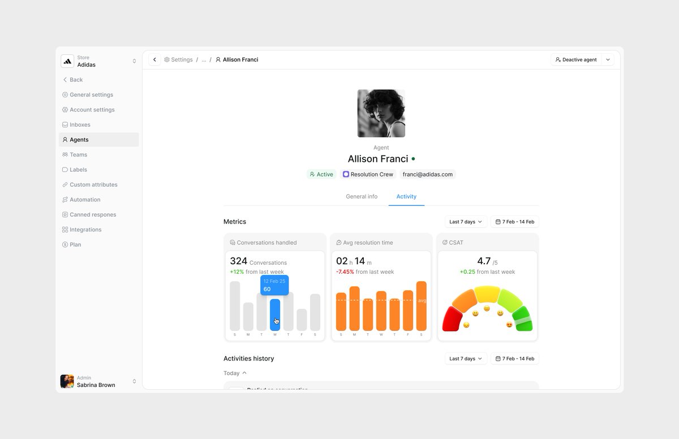Click the Inboxes tray icon
Image resolution: width=679 pixels, height=439 pixels.
pyautogui.click(x=65, y=124)
